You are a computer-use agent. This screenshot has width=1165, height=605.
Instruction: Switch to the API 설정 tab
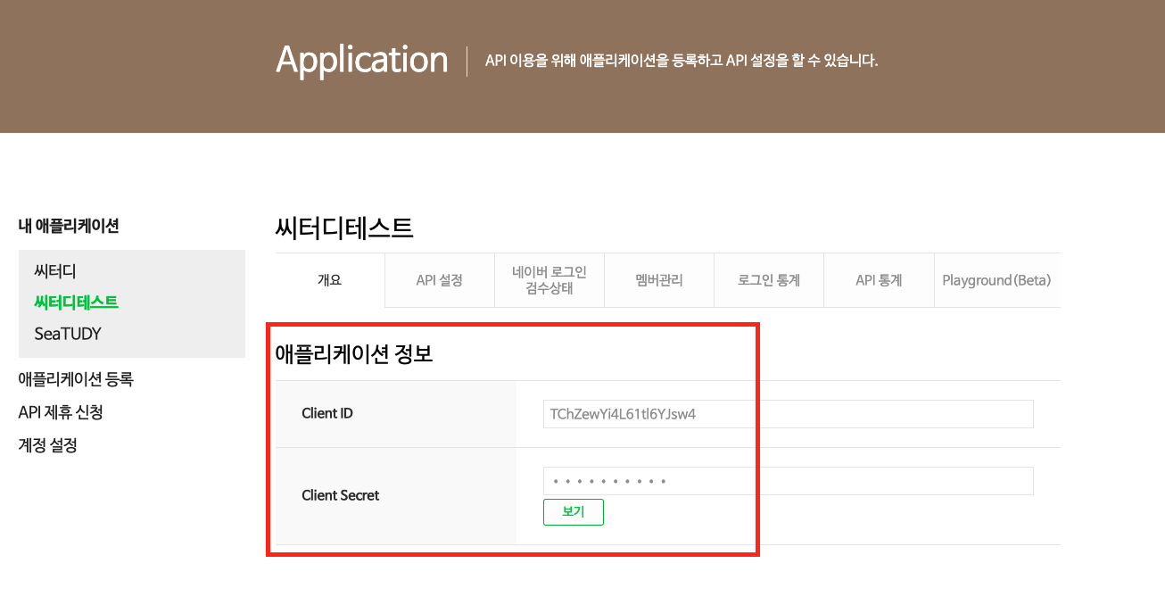click(x=439, y=280)
